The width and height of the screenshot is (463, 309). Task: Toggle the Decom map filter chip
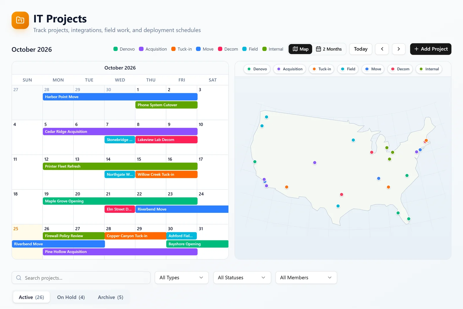tap(400, 69)
